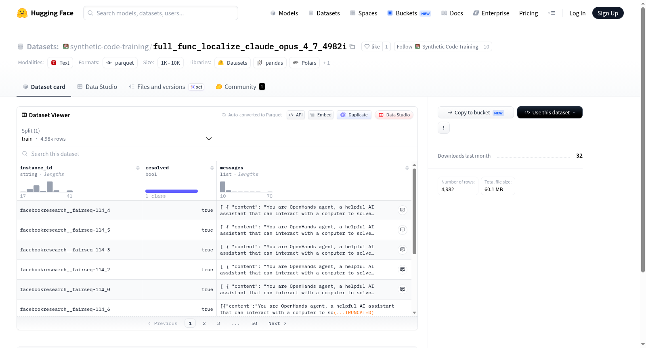Follow Synthetic Code Training
This screenshot has height=348, width=646.
pyautogui.click(x=437, y=46)
